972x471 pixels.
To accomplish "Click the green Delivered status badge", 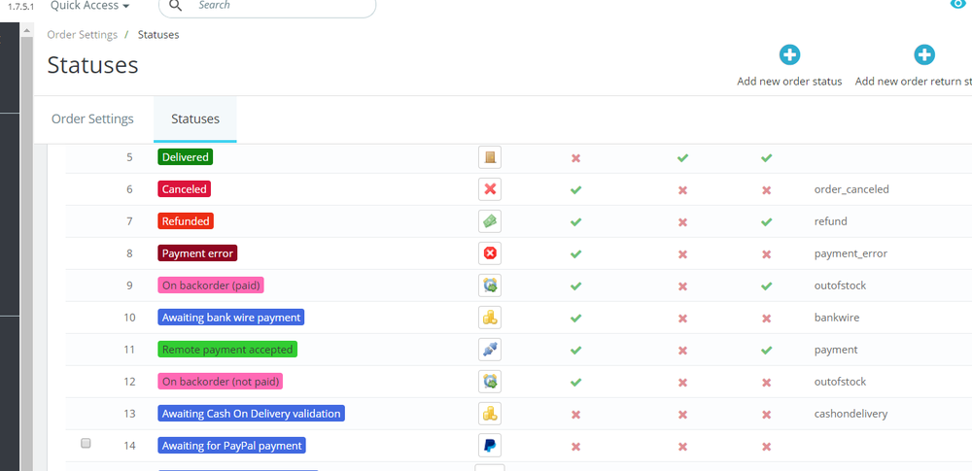I will click(x=186, y=157).
